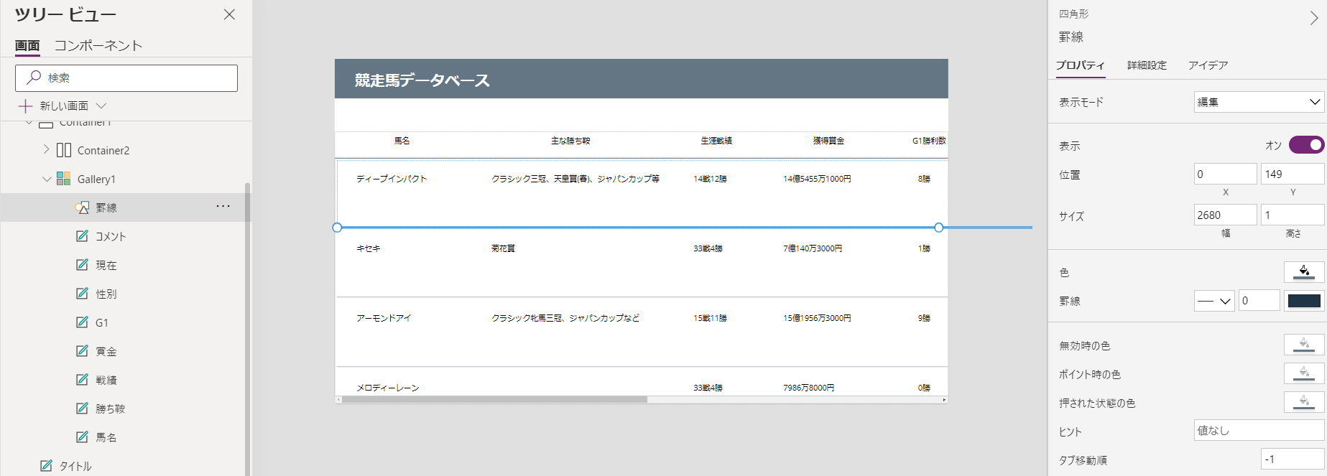The height and width of the screenshot is (476, 1327).
Task: Click the 罫線 shape icon in tree
Action: (82, 207)
